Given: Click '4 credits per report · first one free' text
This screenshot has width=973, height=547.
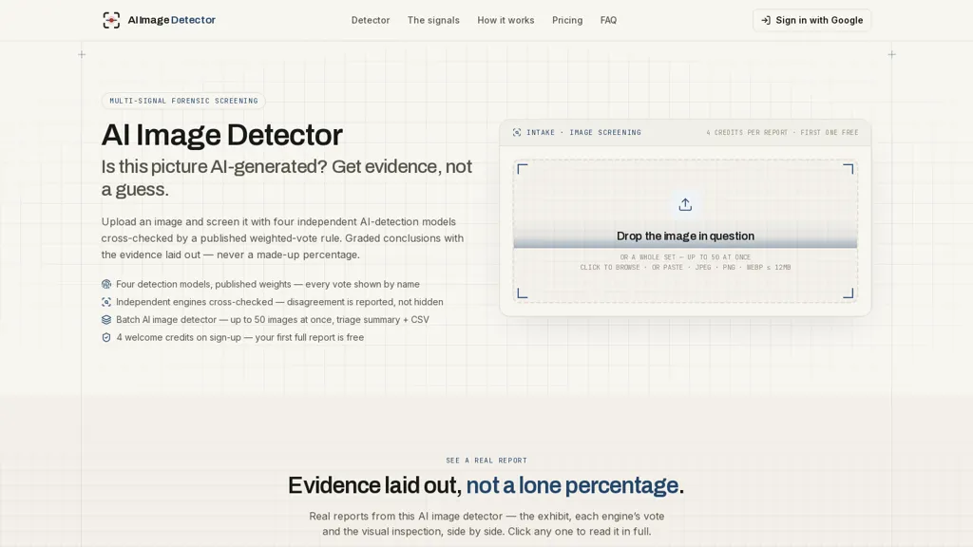Looking at the screenshot, I should tap(782, 132).
